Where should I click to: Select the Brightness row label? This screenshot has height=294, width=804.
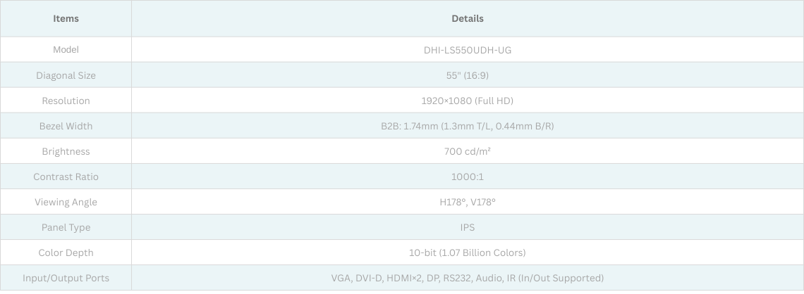[66, 151]
